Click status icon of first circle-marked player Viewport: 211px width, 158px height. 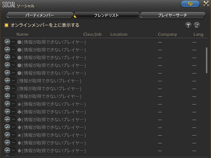click(7, 42)
